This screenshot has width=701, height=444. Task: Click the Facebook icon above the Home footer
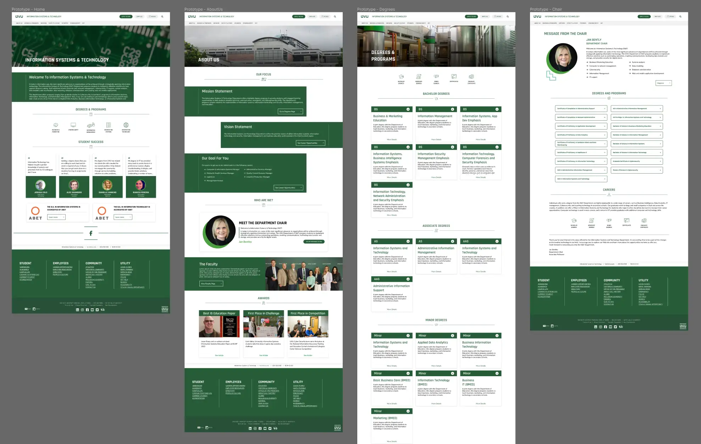tap(91, 233)
